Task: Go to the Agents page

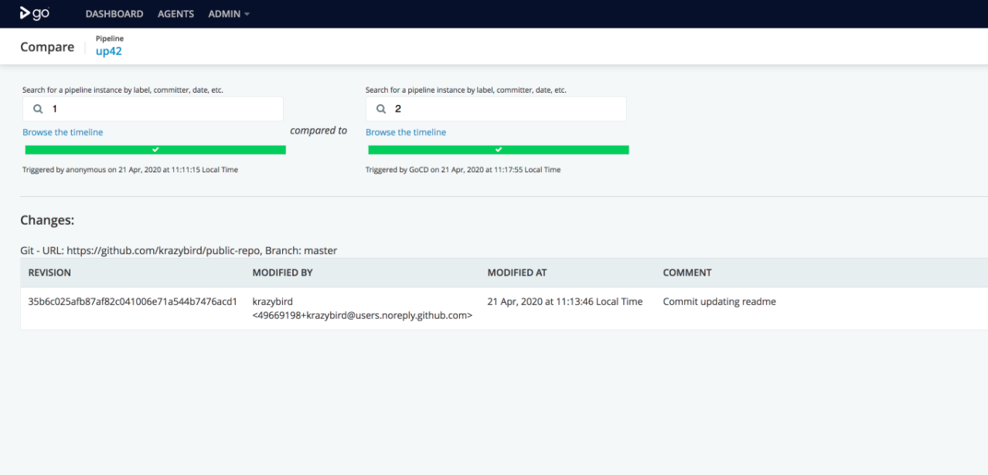Action: pyautogui.click(x=175, y=14)
